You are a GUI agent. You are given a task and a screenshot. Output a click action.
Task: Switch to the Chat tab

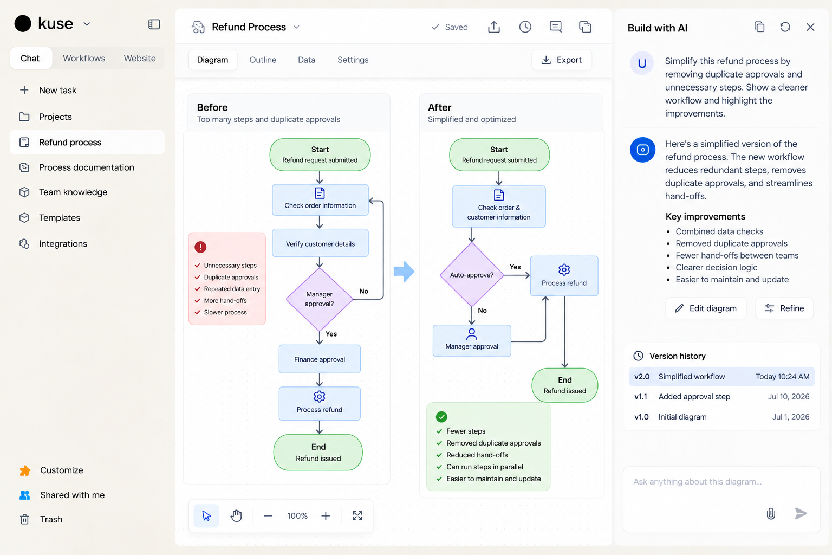click(x=30, y=58)
